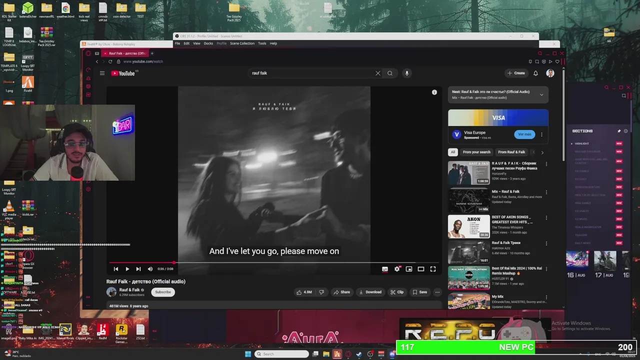The width and height of the screenshot is (640, 360).
Task: Open the Best of Akon songs thumbnail
Action: [x=469, y=226]
